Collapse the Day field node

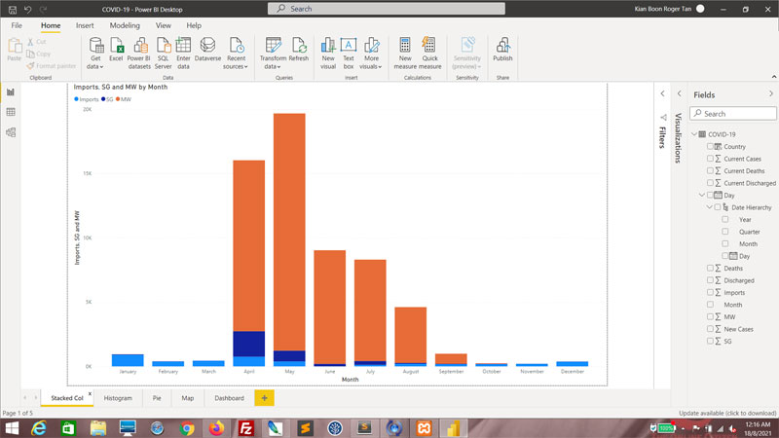[701, 196]
